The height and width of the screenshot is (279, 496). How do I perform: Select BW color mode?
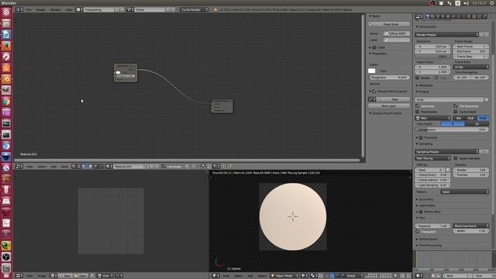tap(459, 118)
